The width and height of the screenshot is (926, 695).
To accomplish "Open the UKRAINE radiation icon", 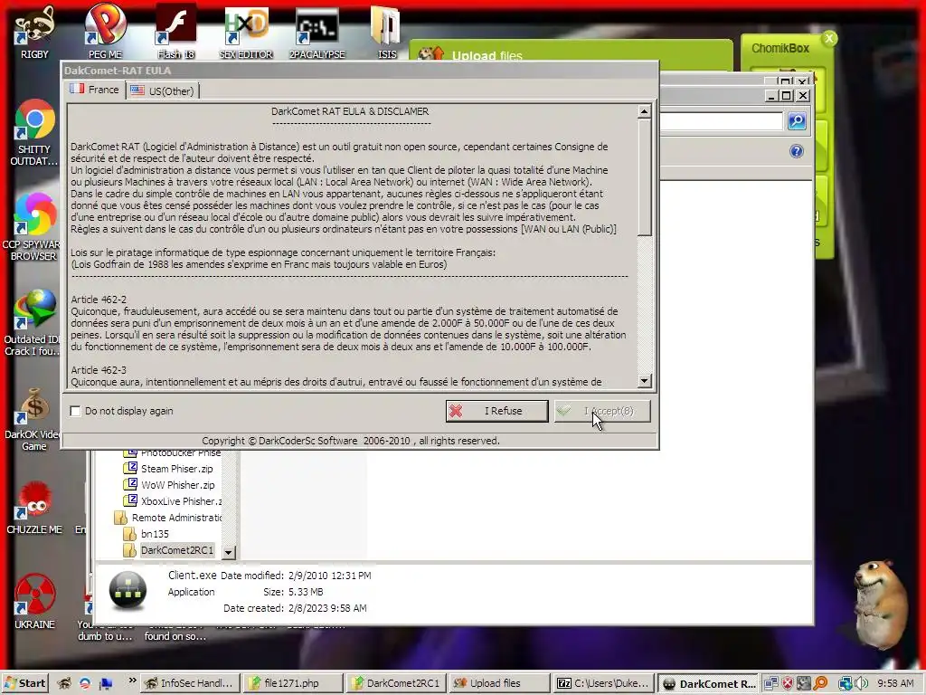I will (34, 602).
